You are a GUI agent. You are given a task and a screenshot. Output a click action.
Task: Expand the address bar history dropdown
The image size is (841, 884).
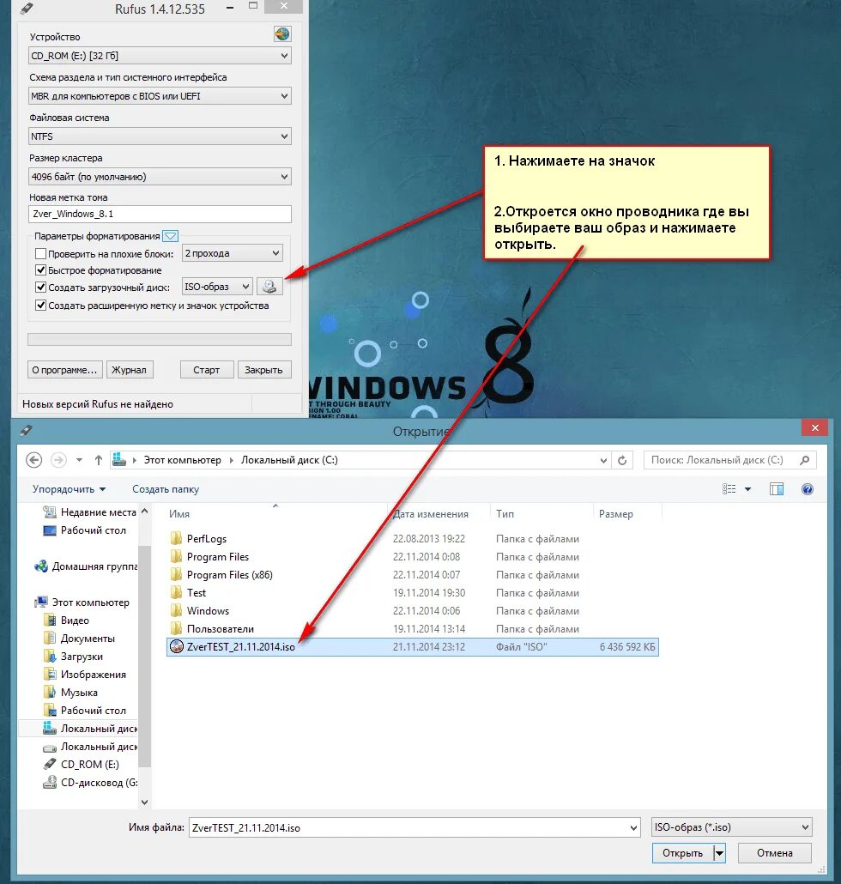[603, 460]
